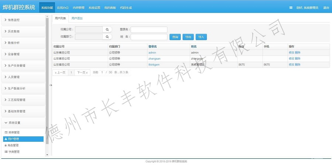Screen dimensions: 332x165
Task: Click the 导出 button
Action: [188, 37]
